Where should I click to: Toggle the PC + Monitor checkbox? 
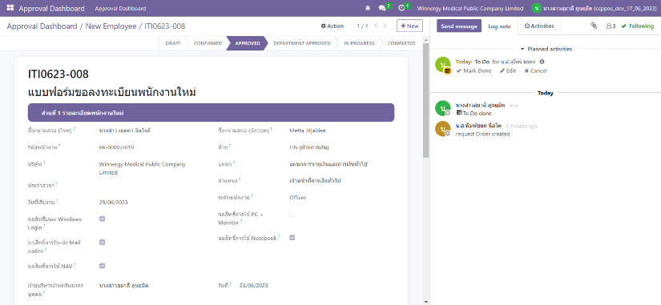tap(292, 214)
